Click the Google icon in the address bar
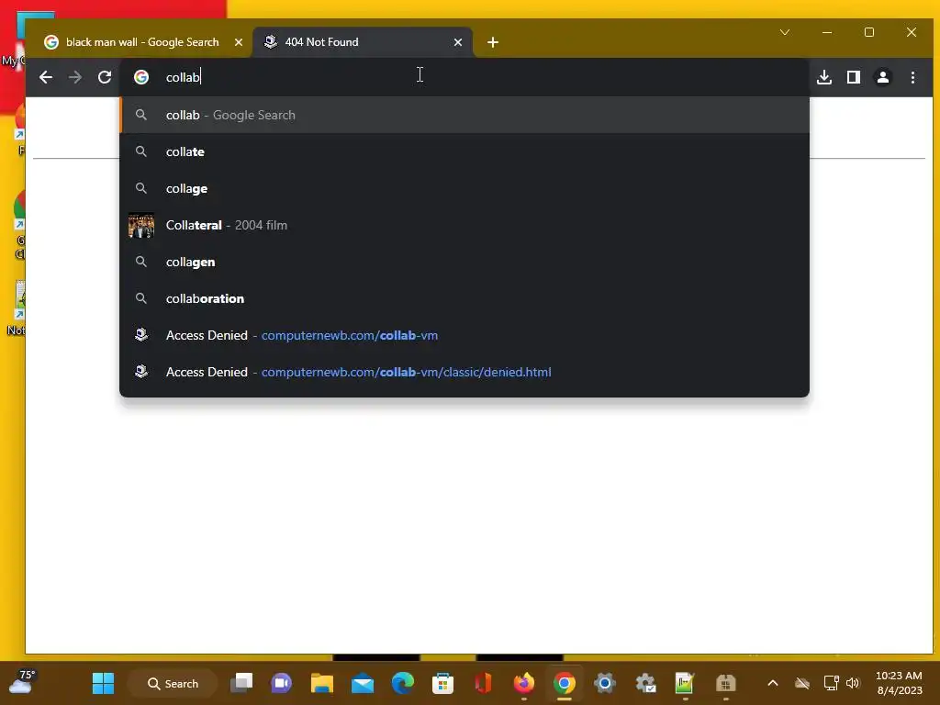Screen dimensions: 940x705 click(x=141, y=77)
